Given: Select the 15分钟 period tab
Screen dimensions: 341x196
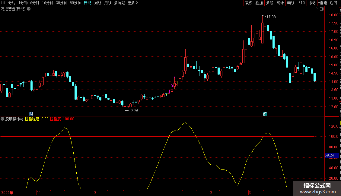Looking at the screenshot, I should click(48, 3).
